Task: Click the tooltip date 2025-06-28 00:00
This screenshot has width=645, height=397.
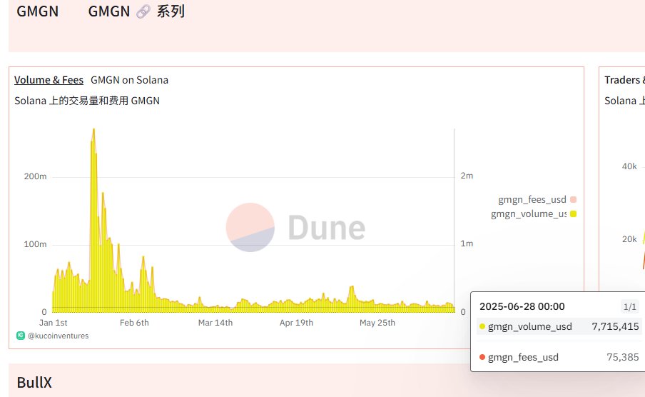Action: pyautogui.click(x=522, y=307)
